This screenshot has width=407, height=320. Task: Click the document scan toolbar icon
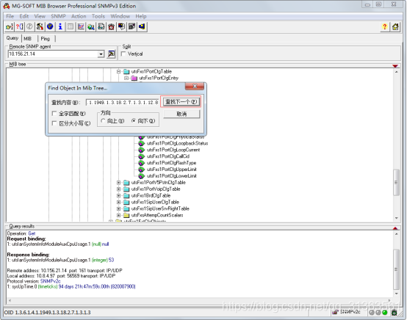pyautogui.click(x=101, y=26)
